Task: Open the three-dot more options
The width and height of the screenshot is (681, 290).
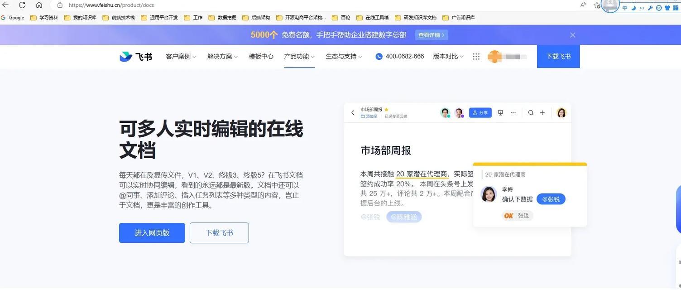Action: point(513,113)
